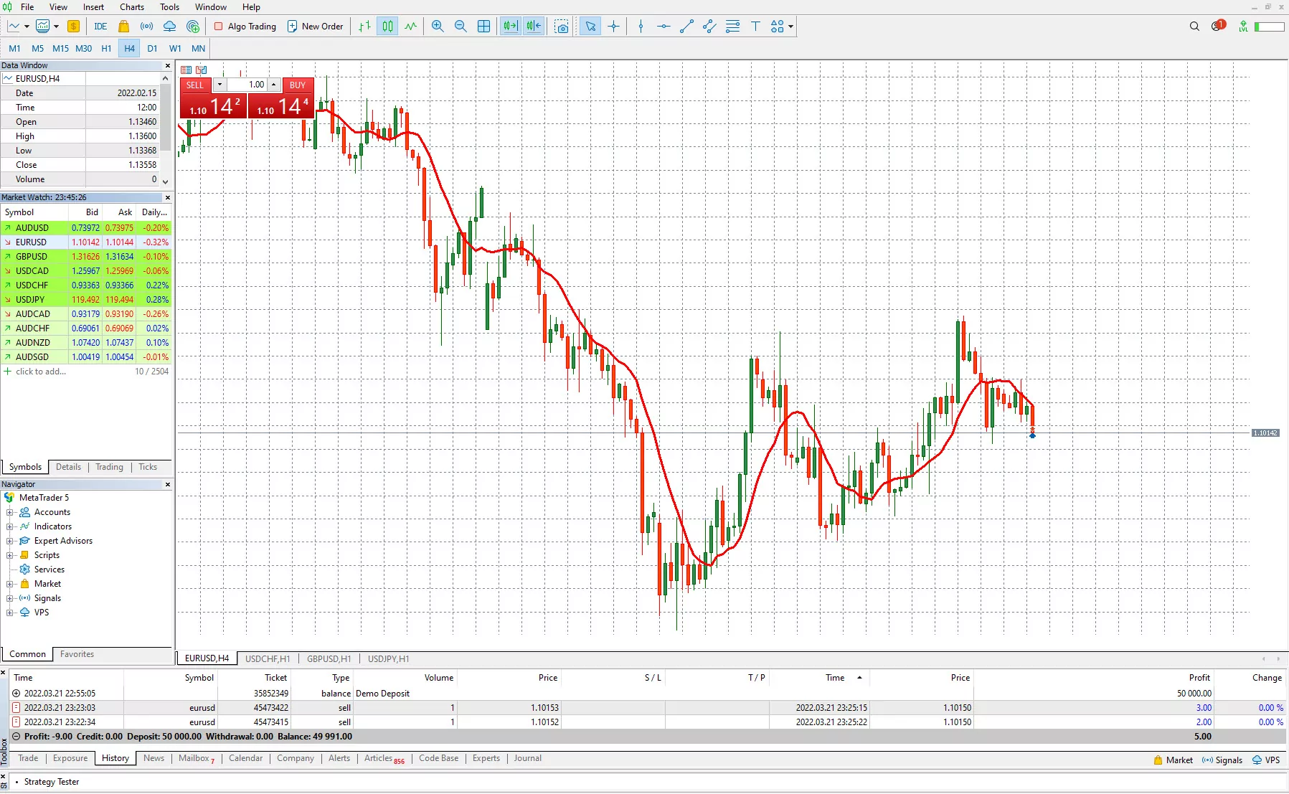Toggle the Algo Trading button
The height and width of the screenshot is (794, 1289).
(245, 27)
